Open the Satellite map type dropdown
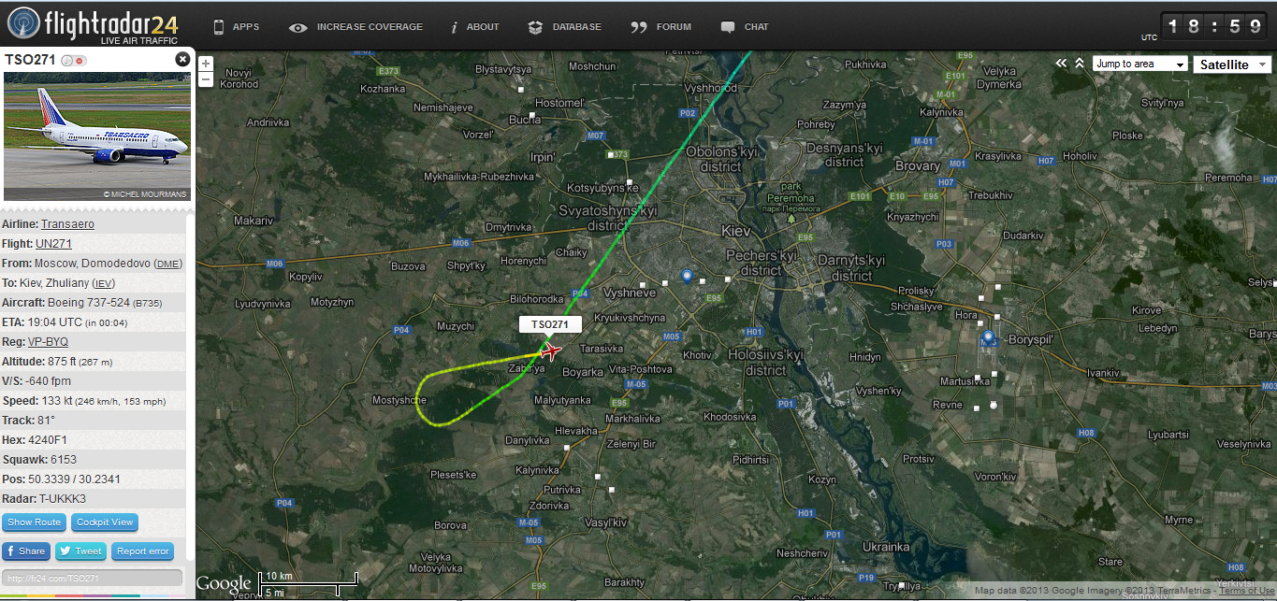This screenshot has height=601, width=1277. [x=1232, y=64]
